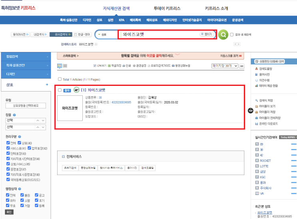This screenshot has height=219, width=297.
Task: Go to the 투데이 키프리스 tab
Action: pos(167,8)
